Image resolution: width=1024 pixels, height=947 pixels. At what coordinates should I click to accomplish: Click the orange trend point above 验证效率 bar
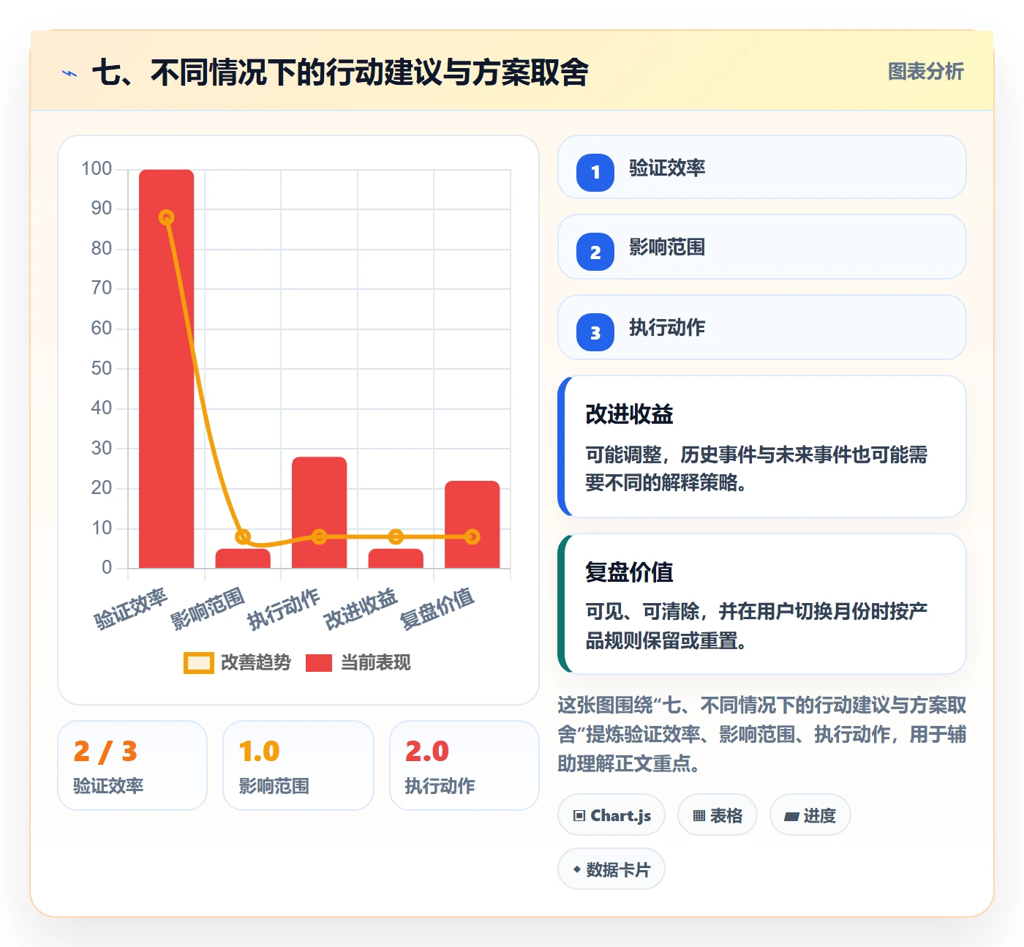(x=167, y=217)
